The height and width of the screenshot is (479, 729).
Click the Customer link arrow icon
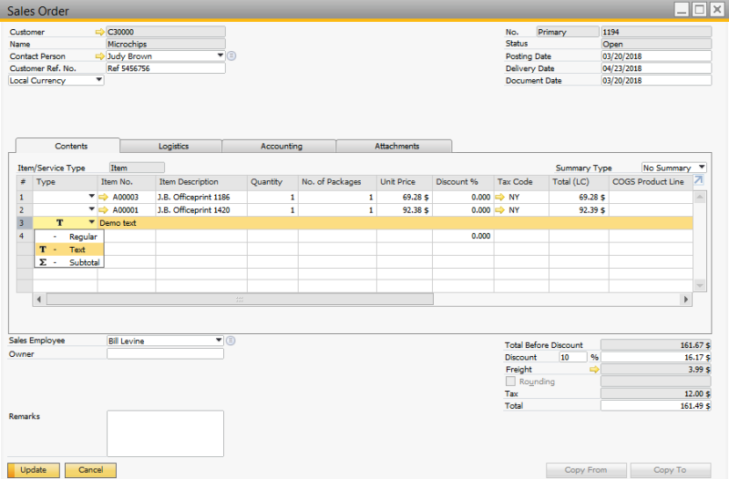[99, 32]
